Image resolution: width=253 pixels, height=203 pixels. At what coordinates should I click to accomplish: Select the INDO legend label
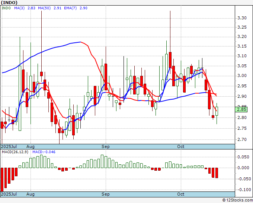[x=6, y=8]
